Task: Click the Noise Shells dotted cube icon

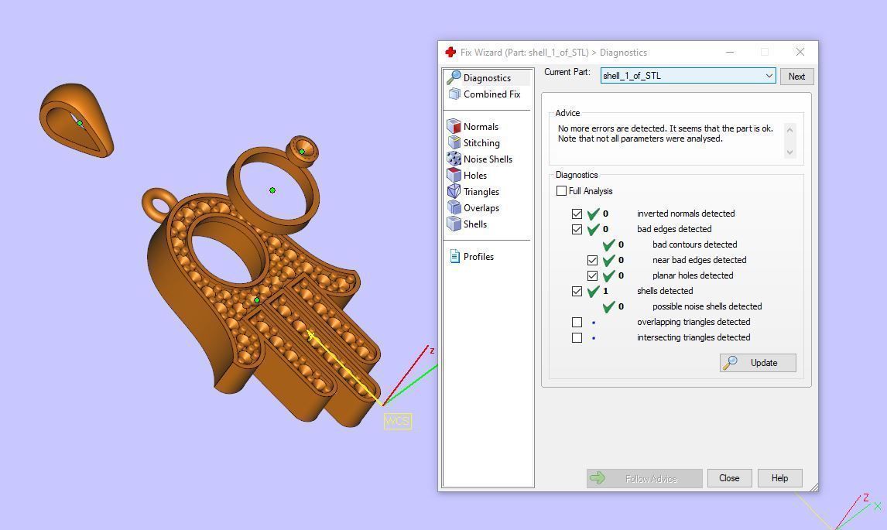Action: [x=454, y=159]
